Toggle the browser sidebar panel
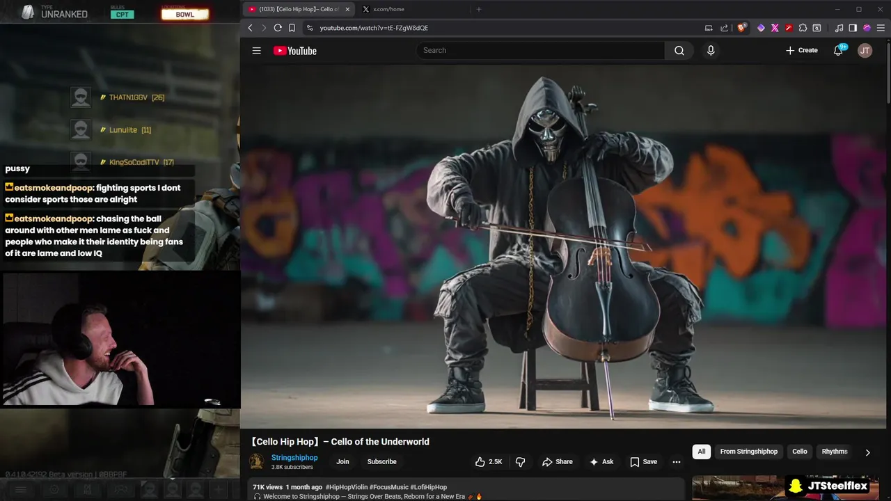The image size is (891, 501). coord(853,28)
